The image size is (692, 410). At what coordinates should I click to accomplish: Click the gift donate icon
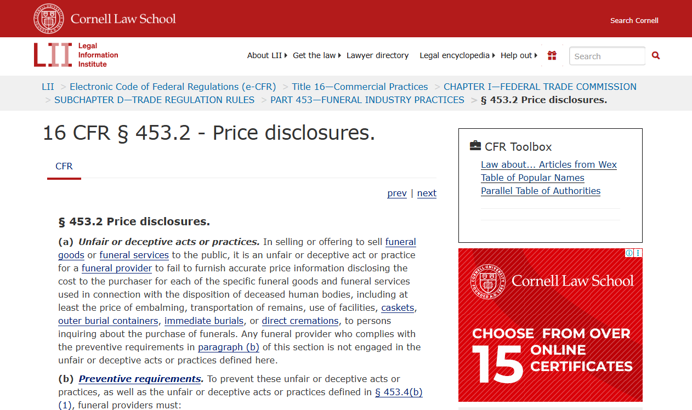[x=552, y=55]
